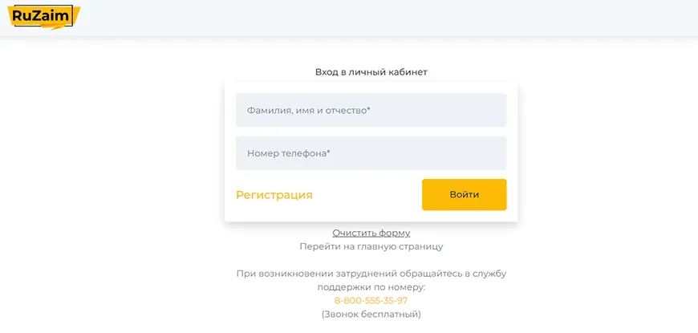The height and width of the screenshot is (333, 698).
Task: Click the card space between Регистрация and Войти
Action: (x=367, y=195)
